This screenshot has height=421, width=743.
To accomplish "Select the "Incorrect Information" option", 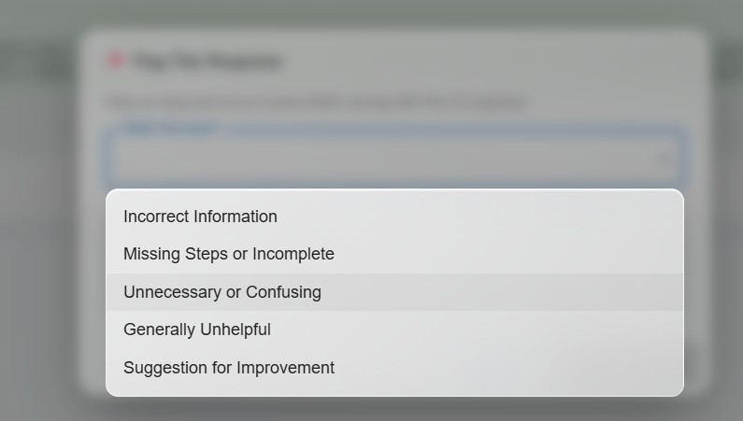I will pos(200,217).
